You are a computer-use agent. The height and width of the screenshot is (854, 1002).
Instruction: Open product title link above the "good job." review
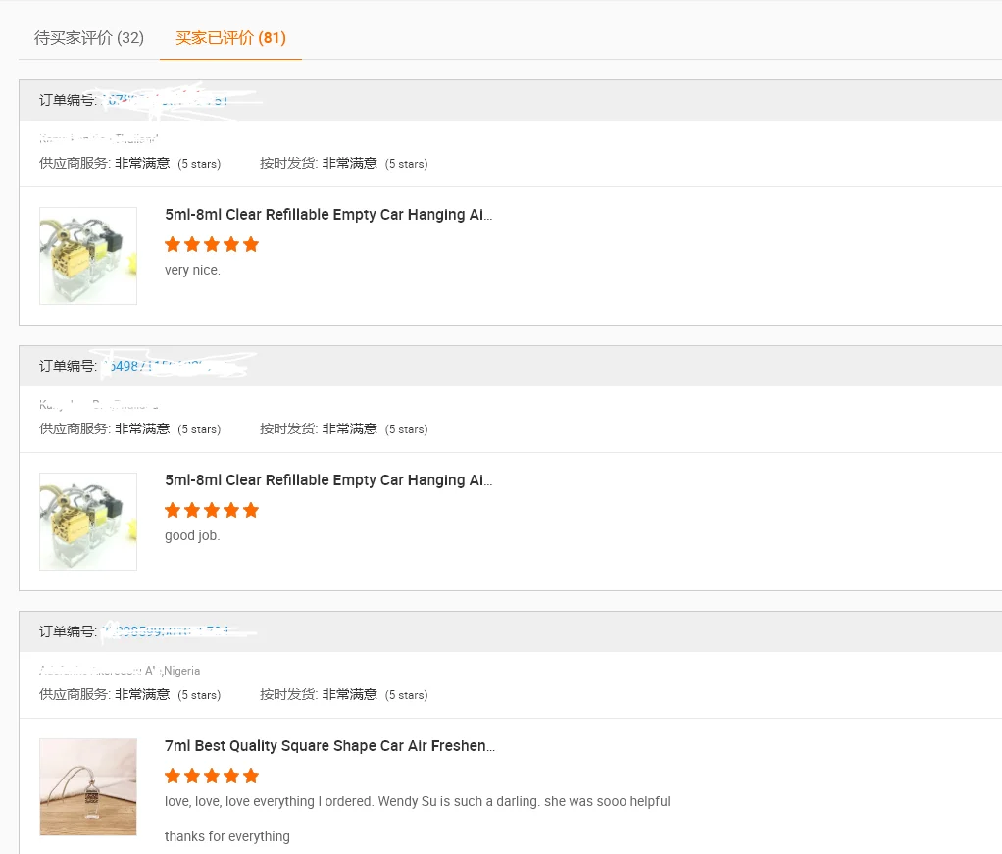click(x=328, y=480)
